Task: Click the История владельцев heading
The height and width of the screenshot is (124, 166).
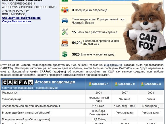Action: tap(55, 82)
